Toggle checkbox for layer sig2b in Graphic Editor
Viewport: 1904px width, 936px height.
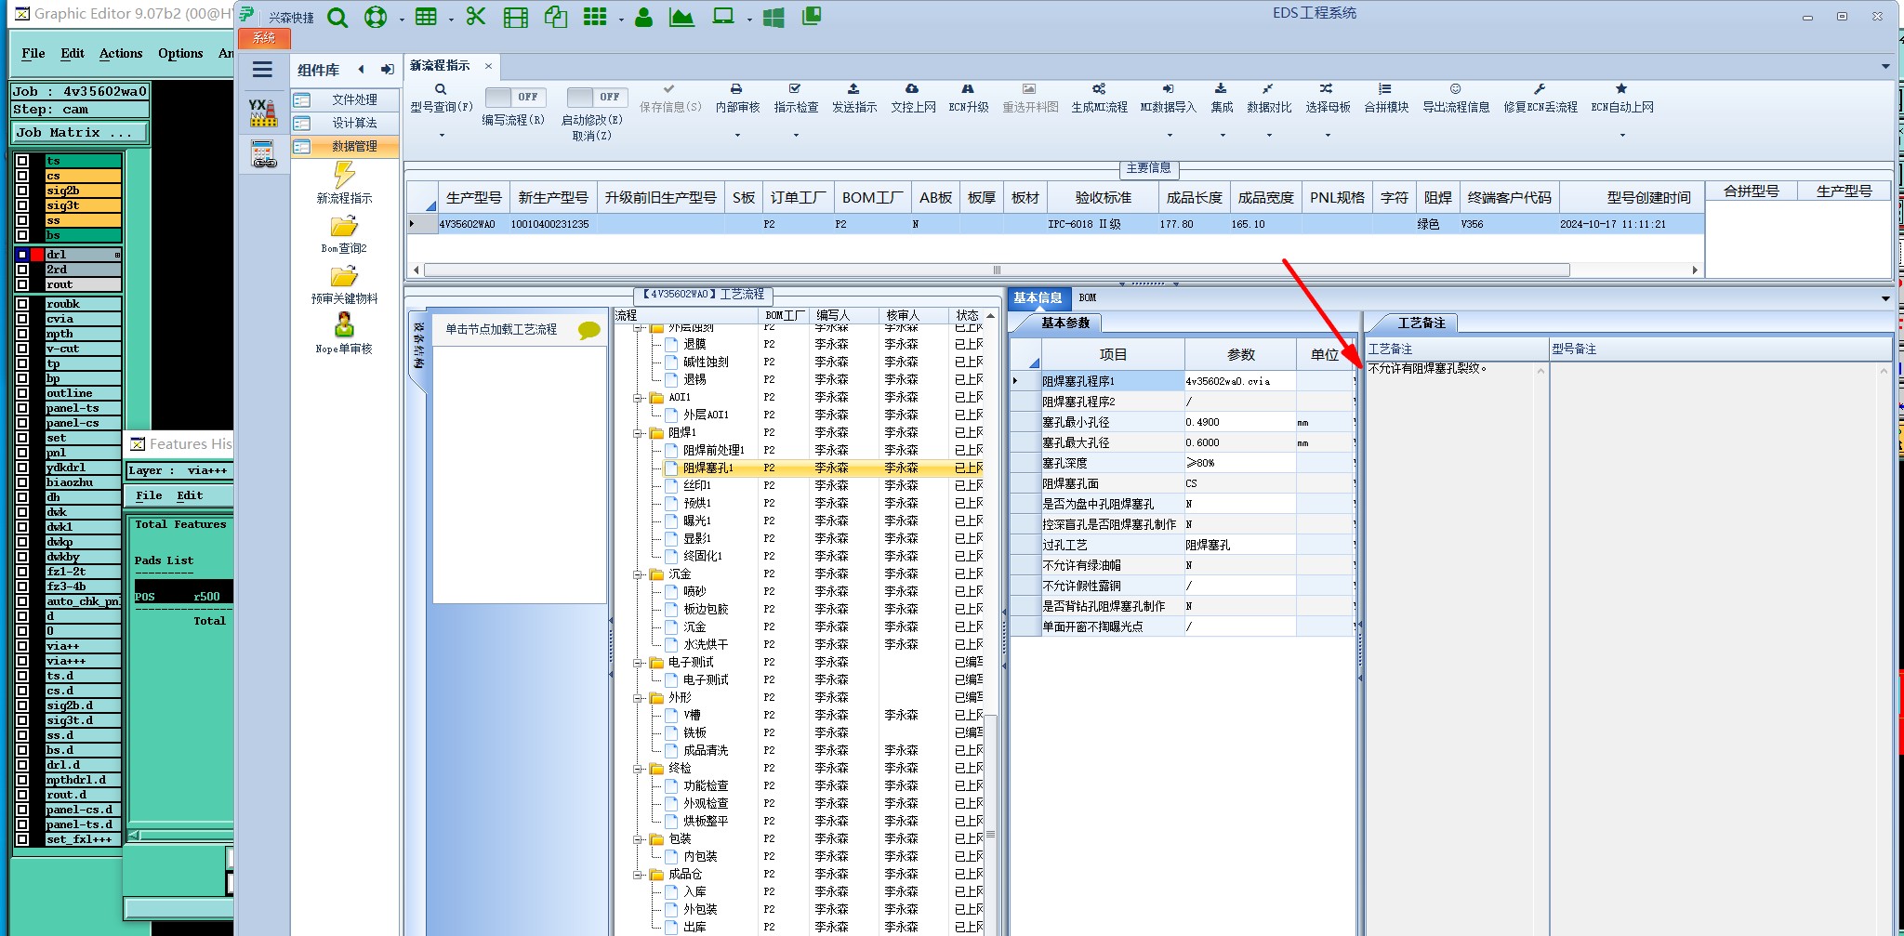coord(22,191)
